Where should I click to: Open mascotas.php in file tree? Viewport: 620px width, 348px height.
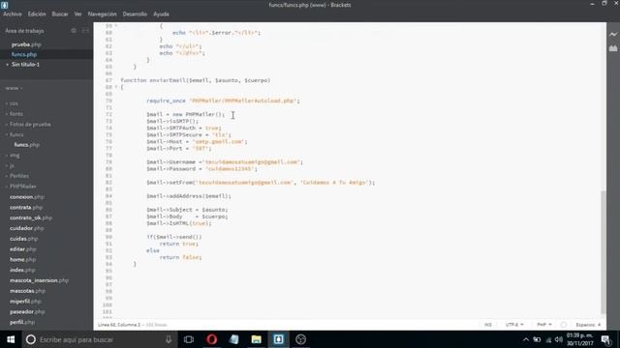28,291
